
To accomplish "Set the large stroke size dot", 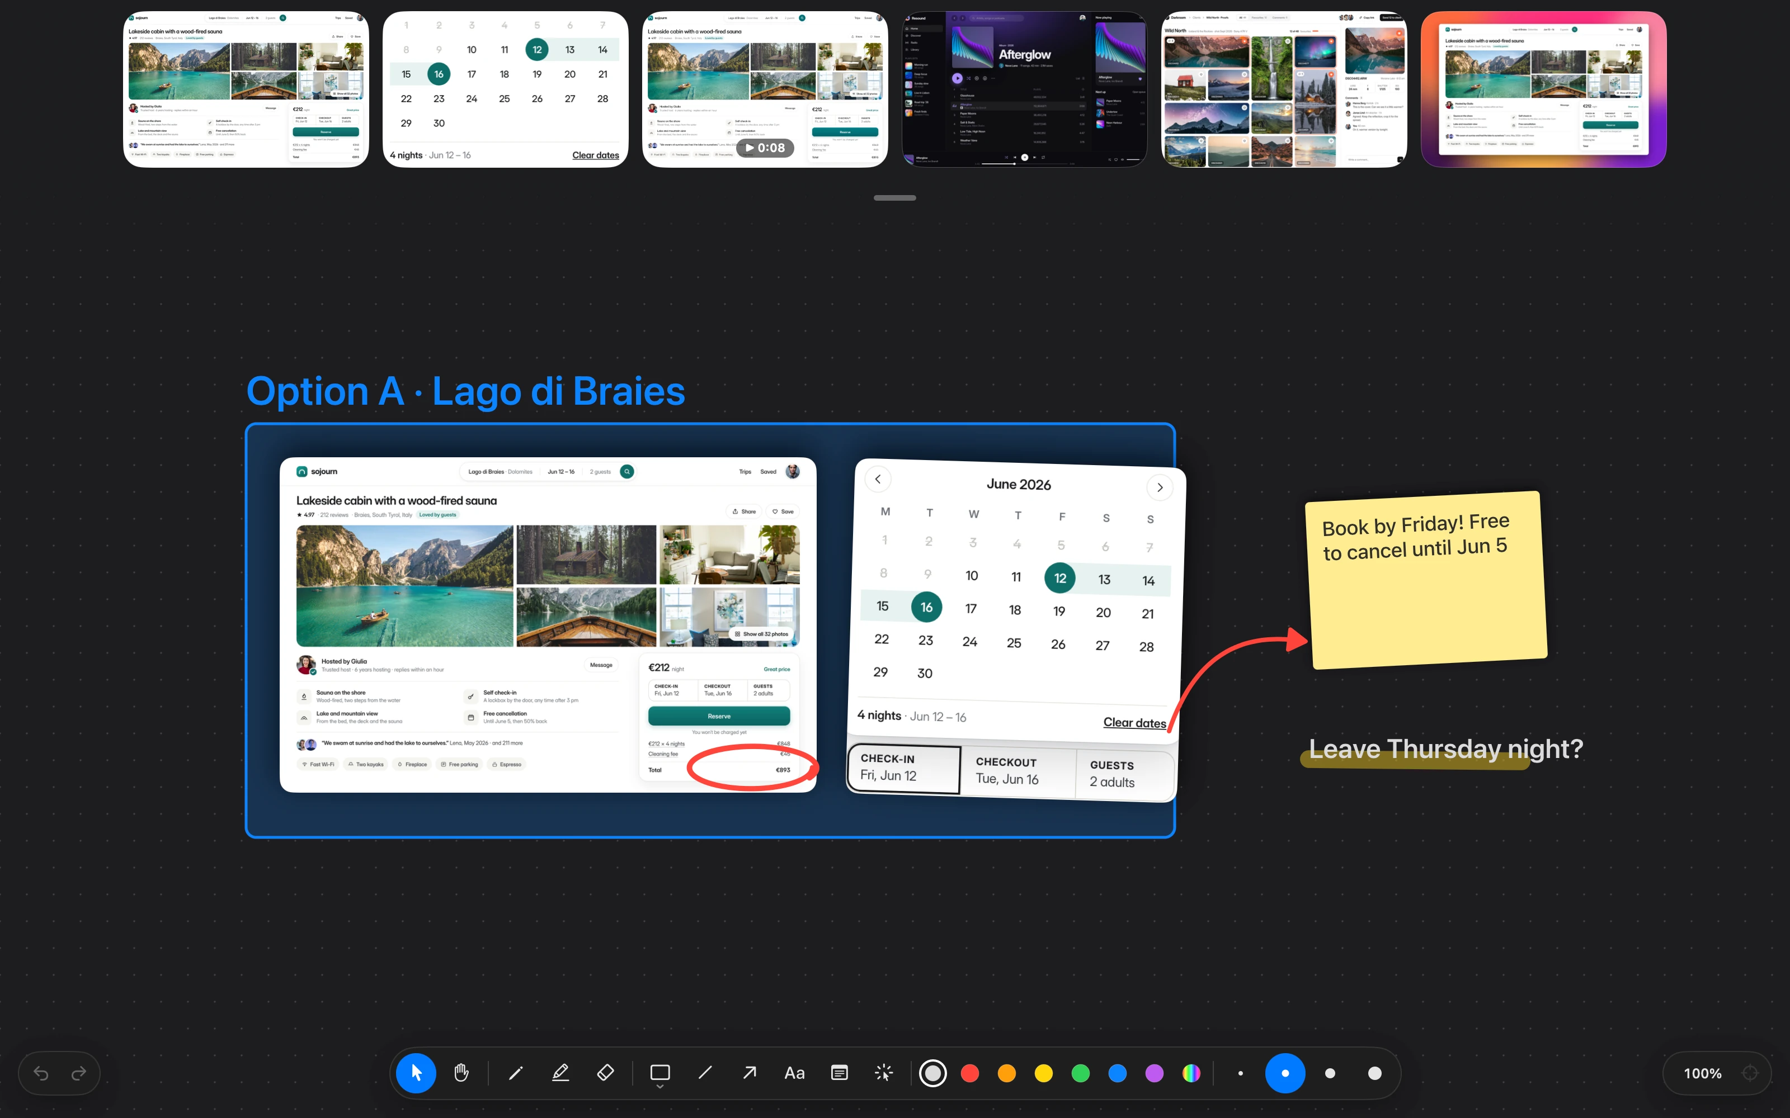I will point(1330,1073).
